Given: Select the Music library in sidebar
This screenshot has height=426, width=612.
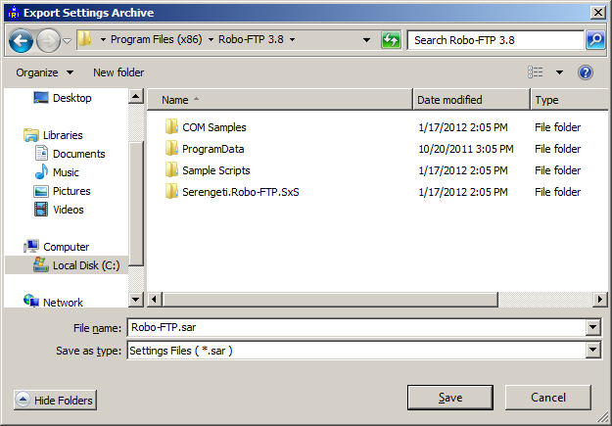Looking at the screenshot, I should (x=66, y=172).
